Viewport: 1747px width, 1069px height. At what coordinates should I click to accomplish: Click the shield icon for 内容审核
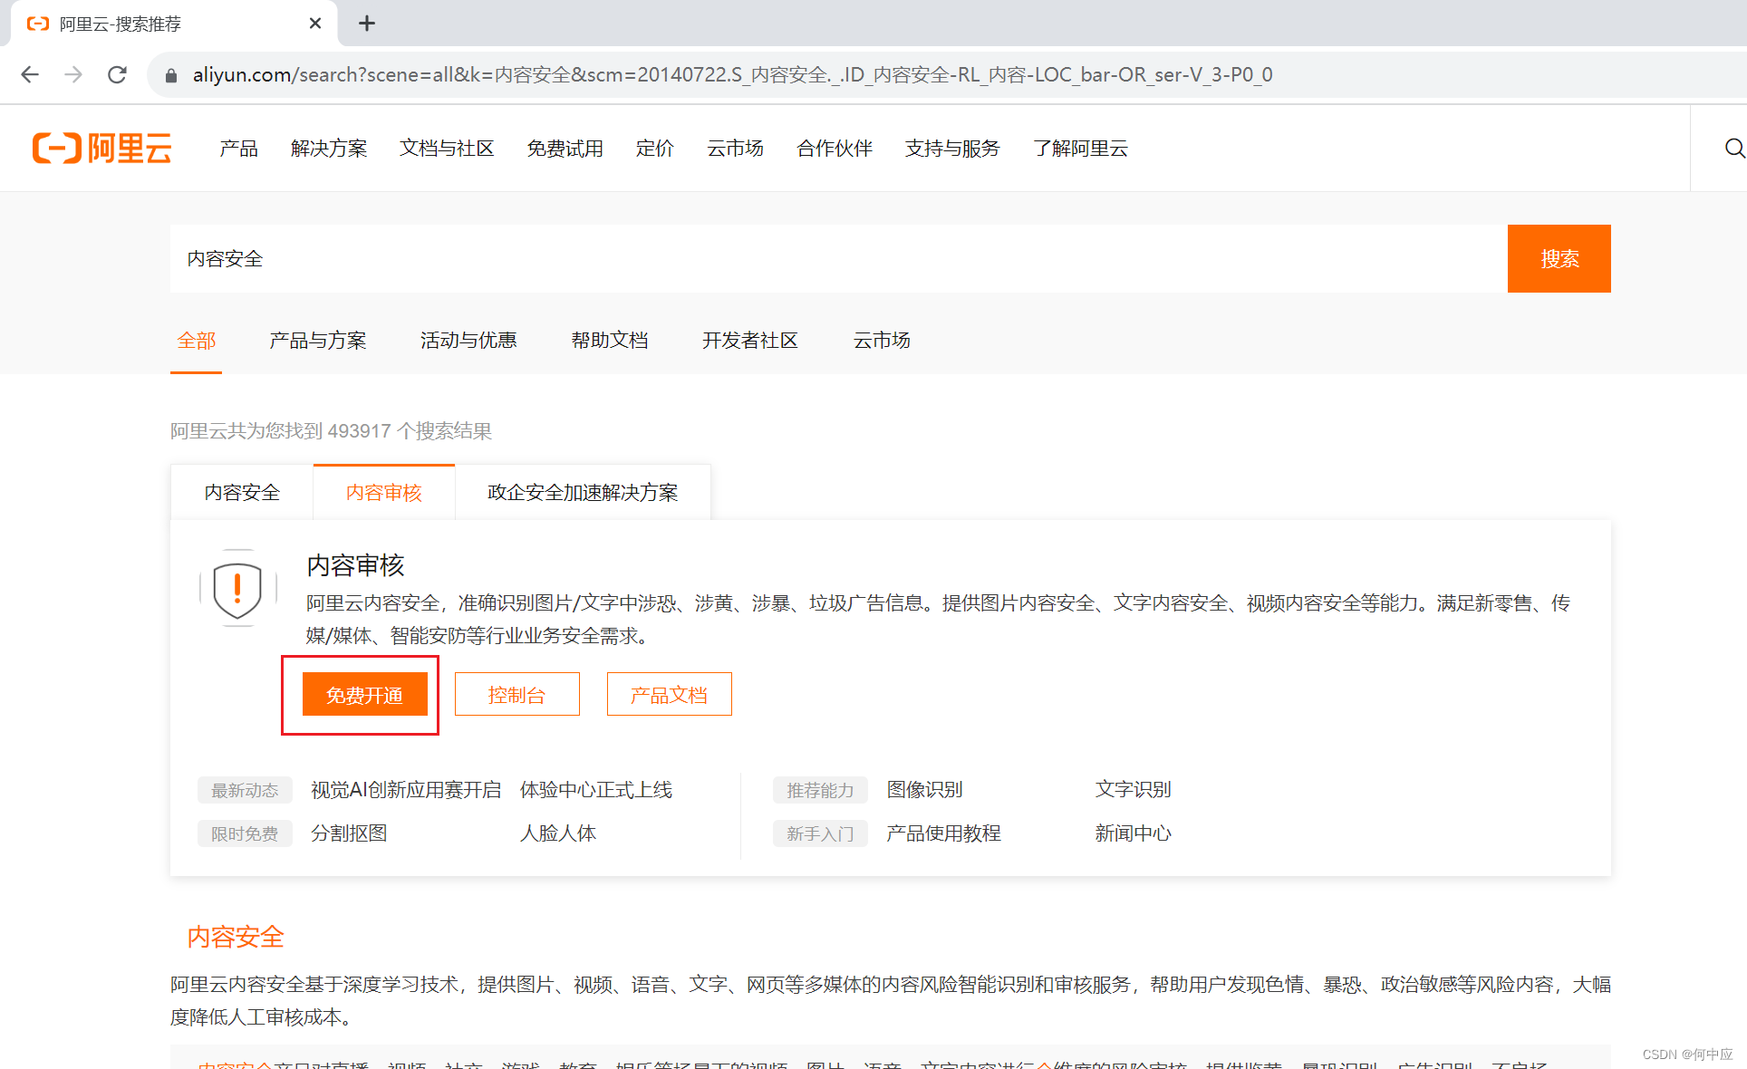pyautogui.click(x=237, y=589)
